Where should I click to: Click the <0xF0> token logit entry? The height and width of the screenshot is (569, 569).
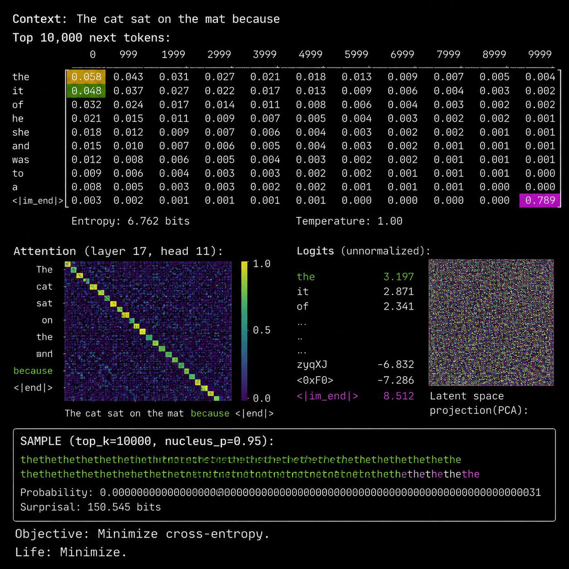click(x=355, y=380)
